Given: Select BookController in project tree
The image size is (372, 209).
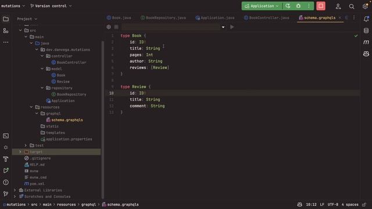Looking at the screenshot, I should pos(71,62).
